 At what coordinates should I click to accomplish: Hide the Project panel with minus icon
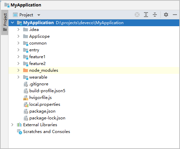[x=175, y=15]
